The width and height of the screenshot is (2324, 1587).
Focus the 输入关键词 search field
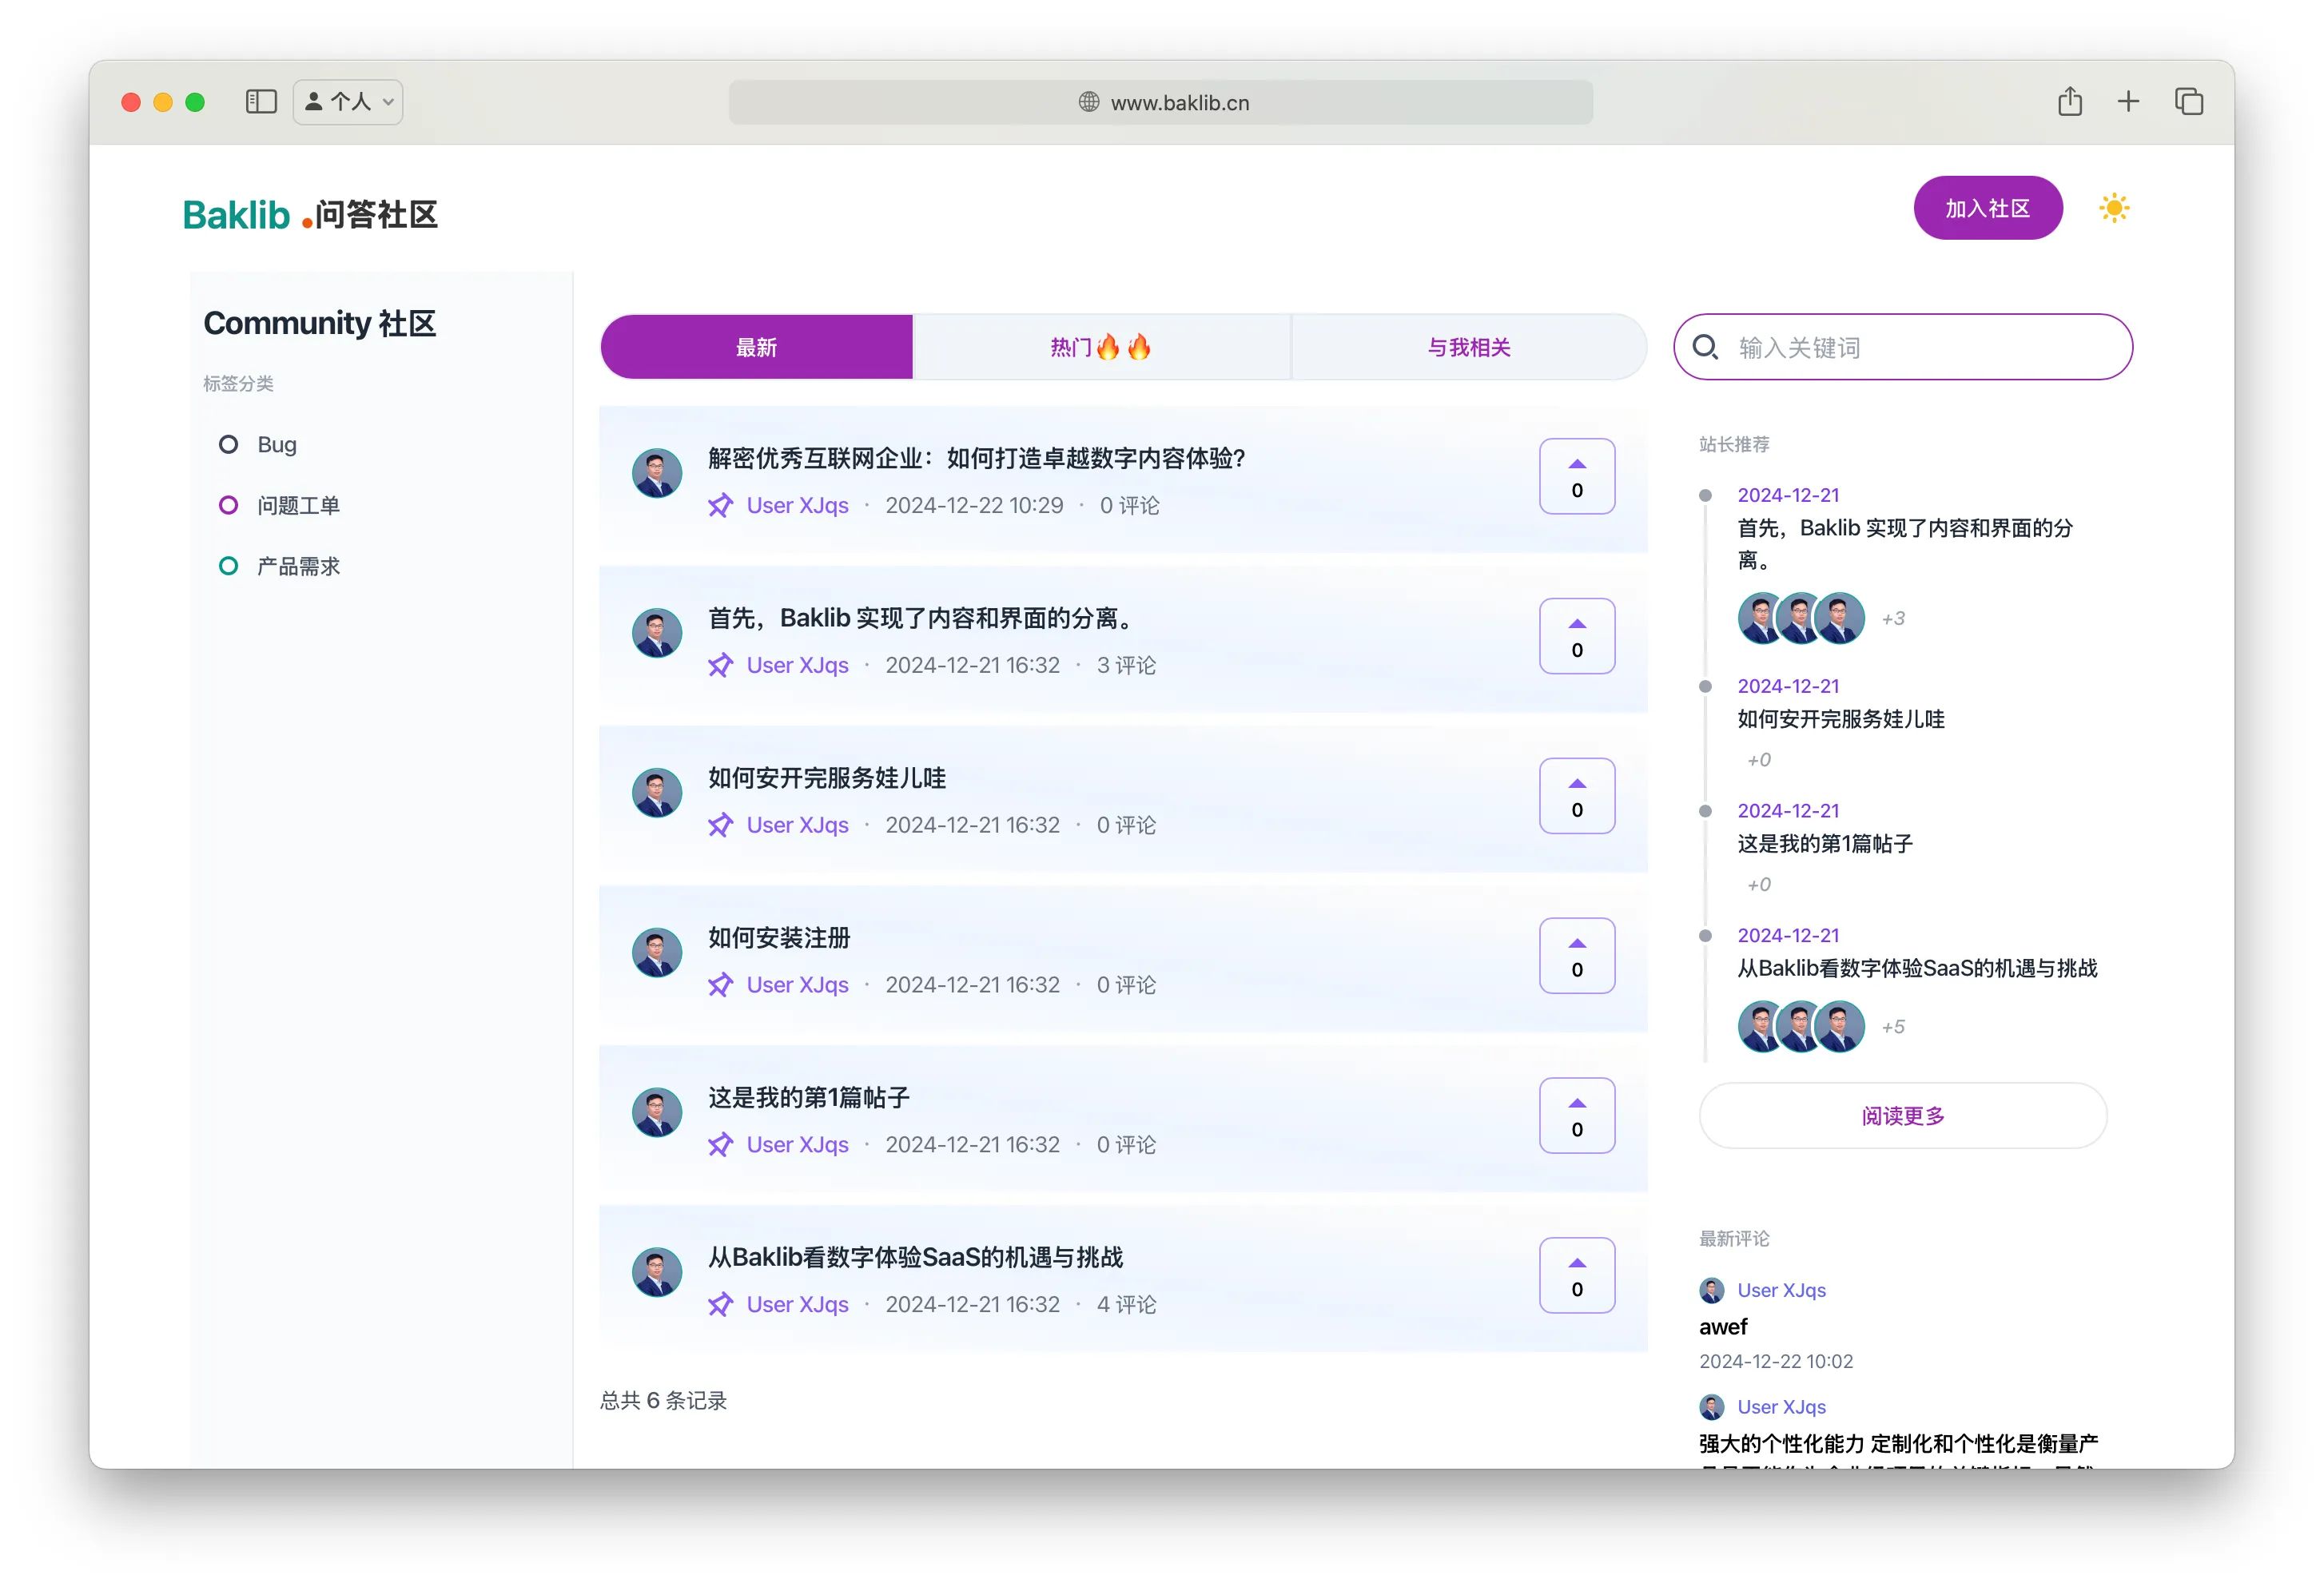(1902, 347)
